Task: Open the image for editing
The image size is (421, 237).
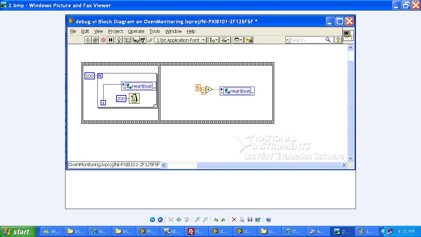Action: point(258,220)
